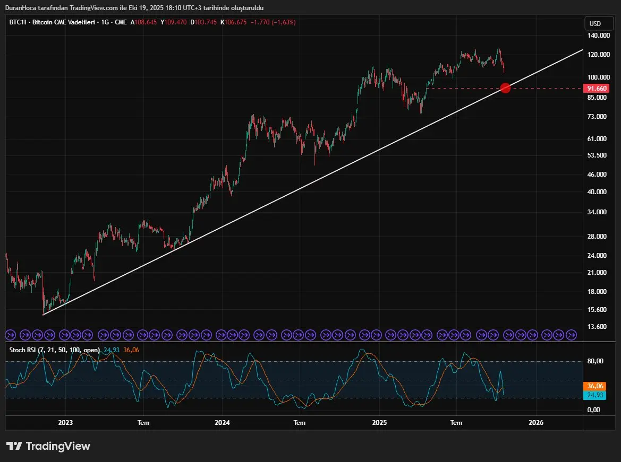The width and height of the screenshot is (621, 462).
Task: Click the 140.000 price axis label
Action: coord(599,35)
